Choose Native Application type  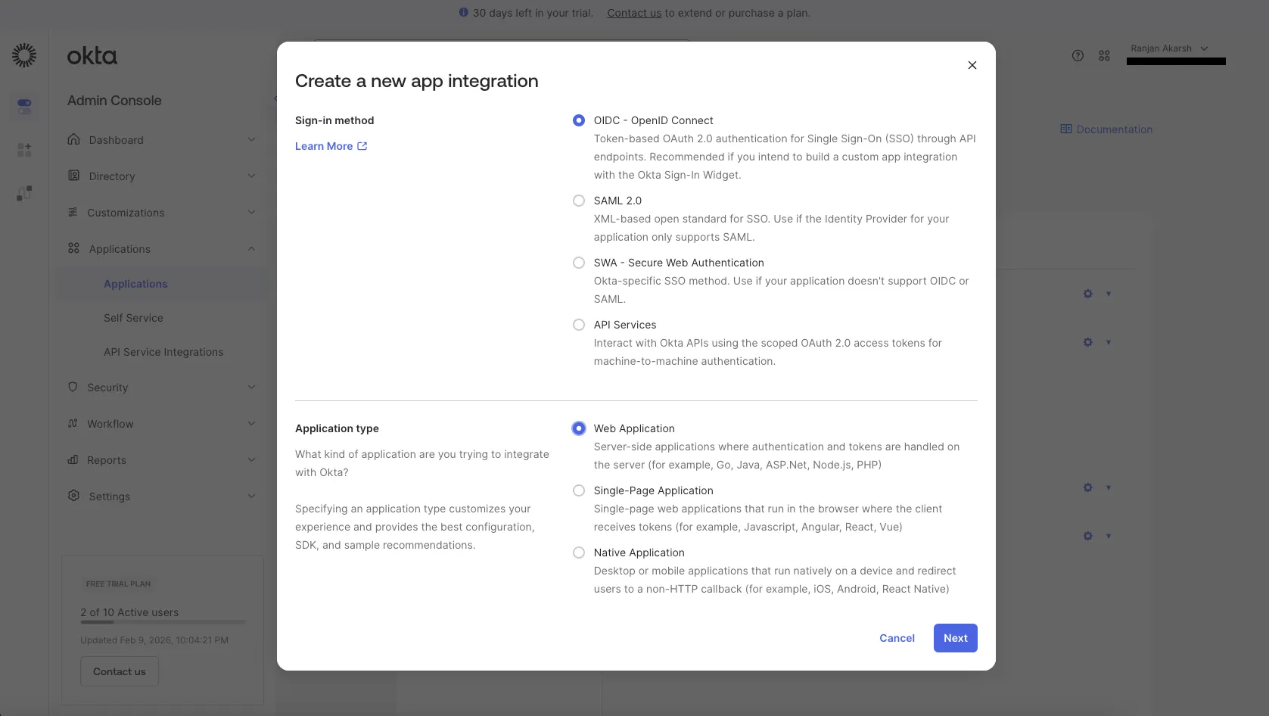click(x=579, y=553)
